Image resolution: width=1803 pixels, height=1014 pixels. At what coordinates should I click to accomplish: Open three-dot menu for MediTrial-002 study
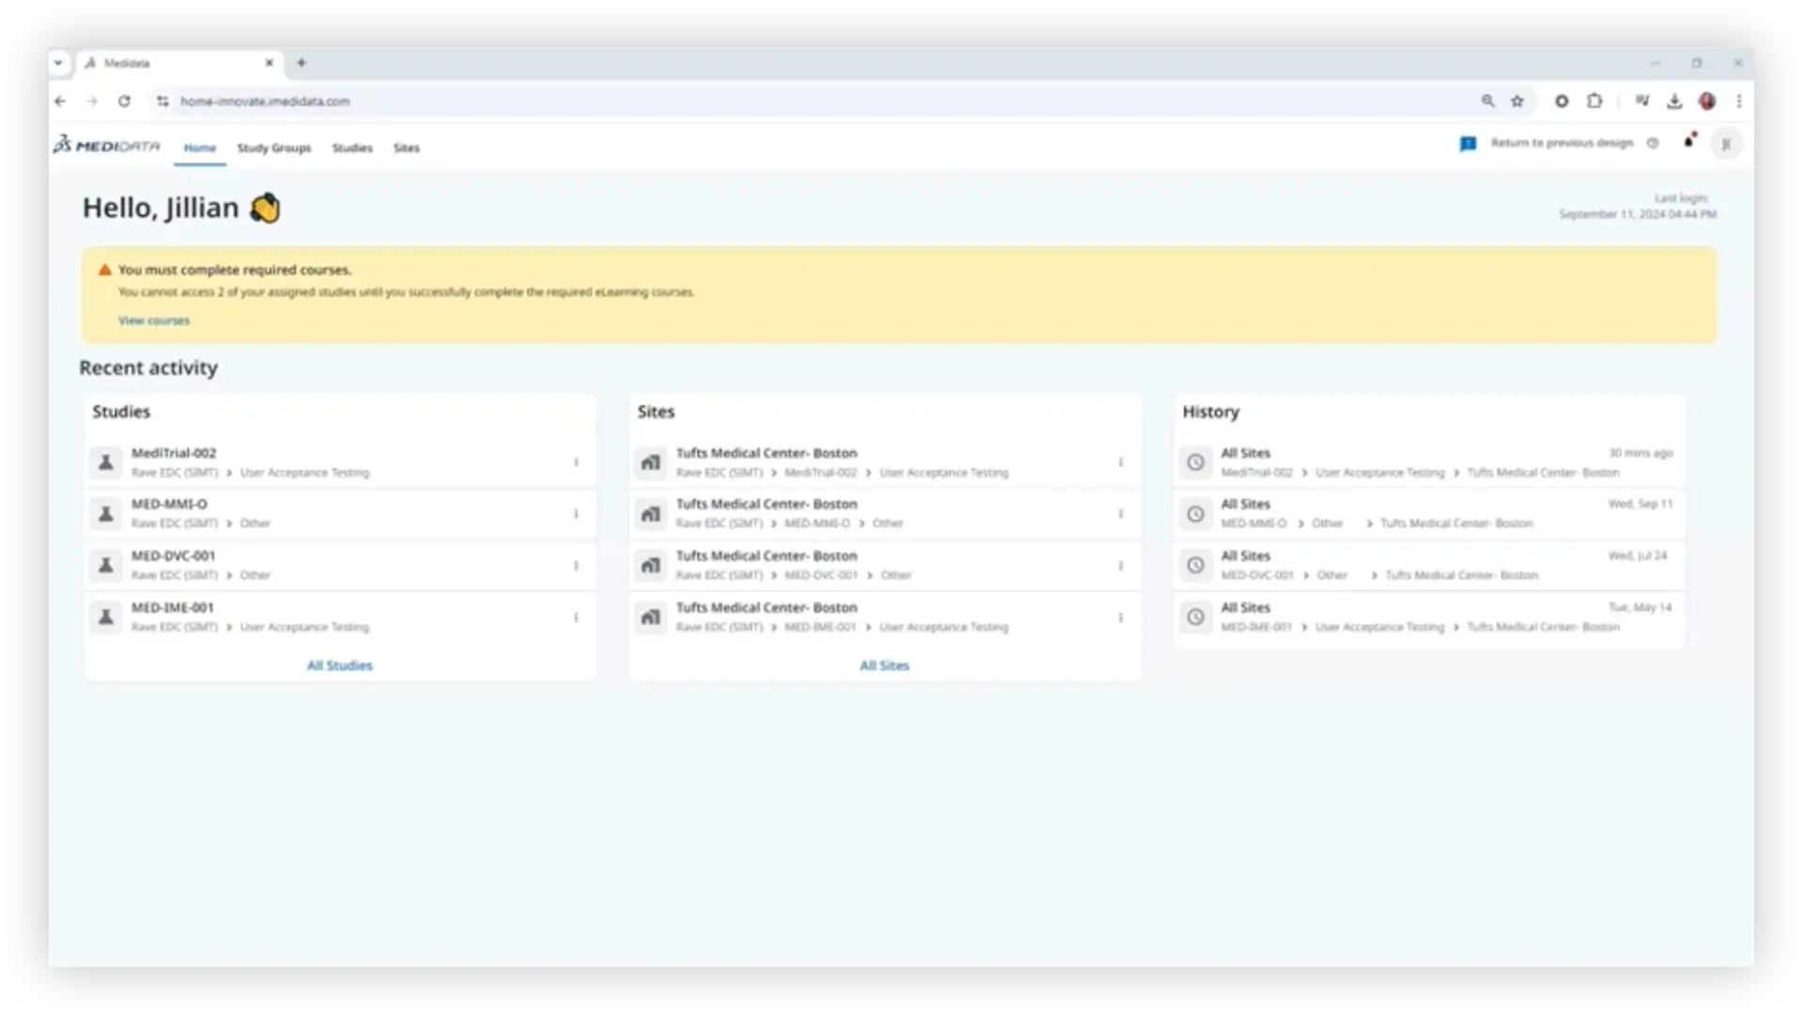576,462
